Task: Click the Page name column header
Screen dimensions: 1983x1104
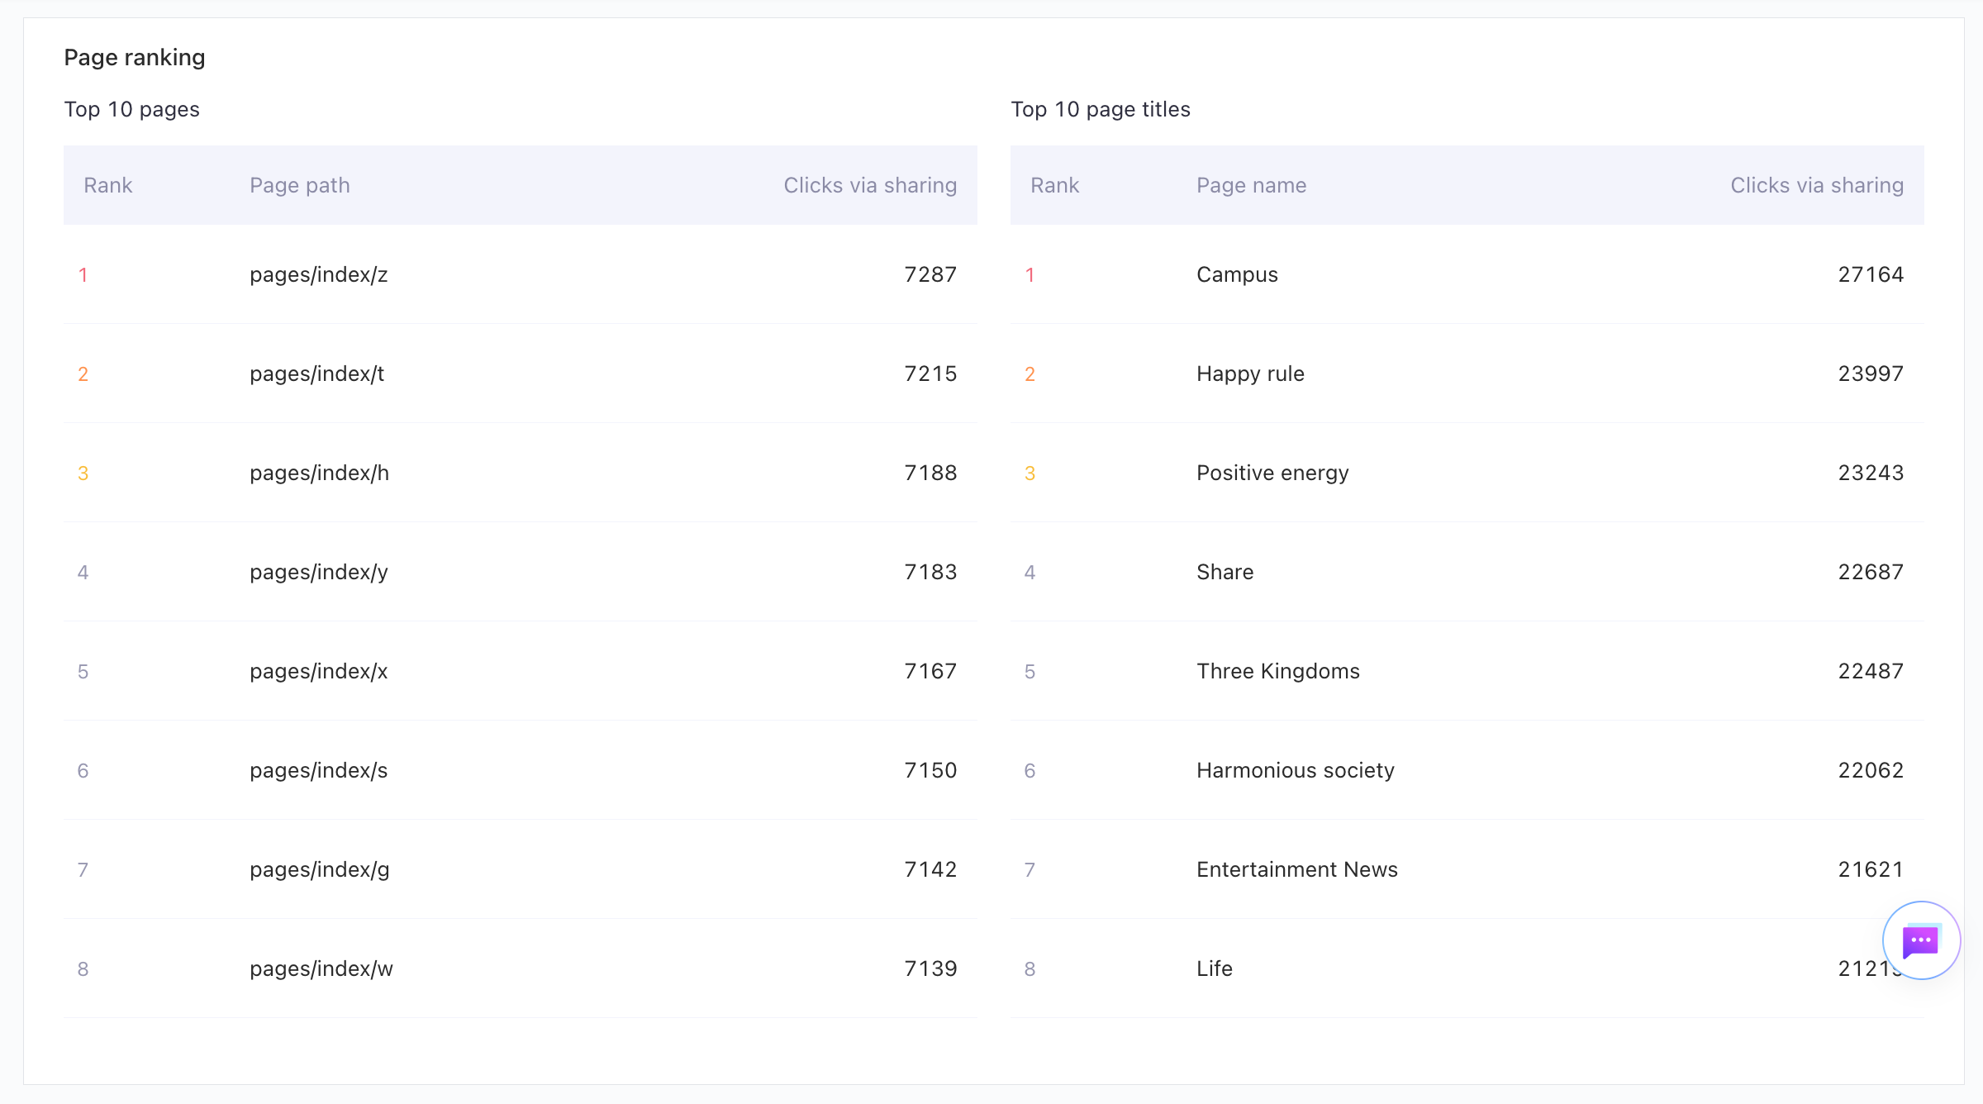Action: click(x=1251, y=185)
